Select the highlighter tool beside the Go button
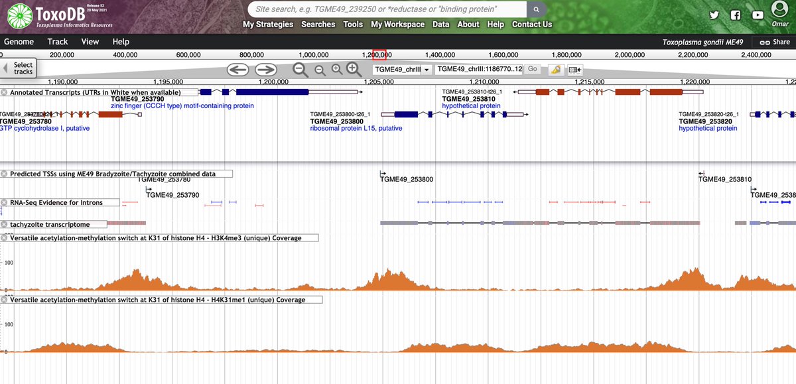Image resolution: width=796 pixels, height=384 pixels. click(x=555, y=69)
